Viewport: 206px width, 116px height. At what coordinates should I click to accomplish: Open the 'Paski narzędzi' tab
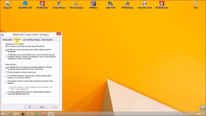47,40
